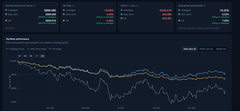Click the Jul 2022 x-axis label
This screenshot has height=111, width=240.
(x=121, y=108)
